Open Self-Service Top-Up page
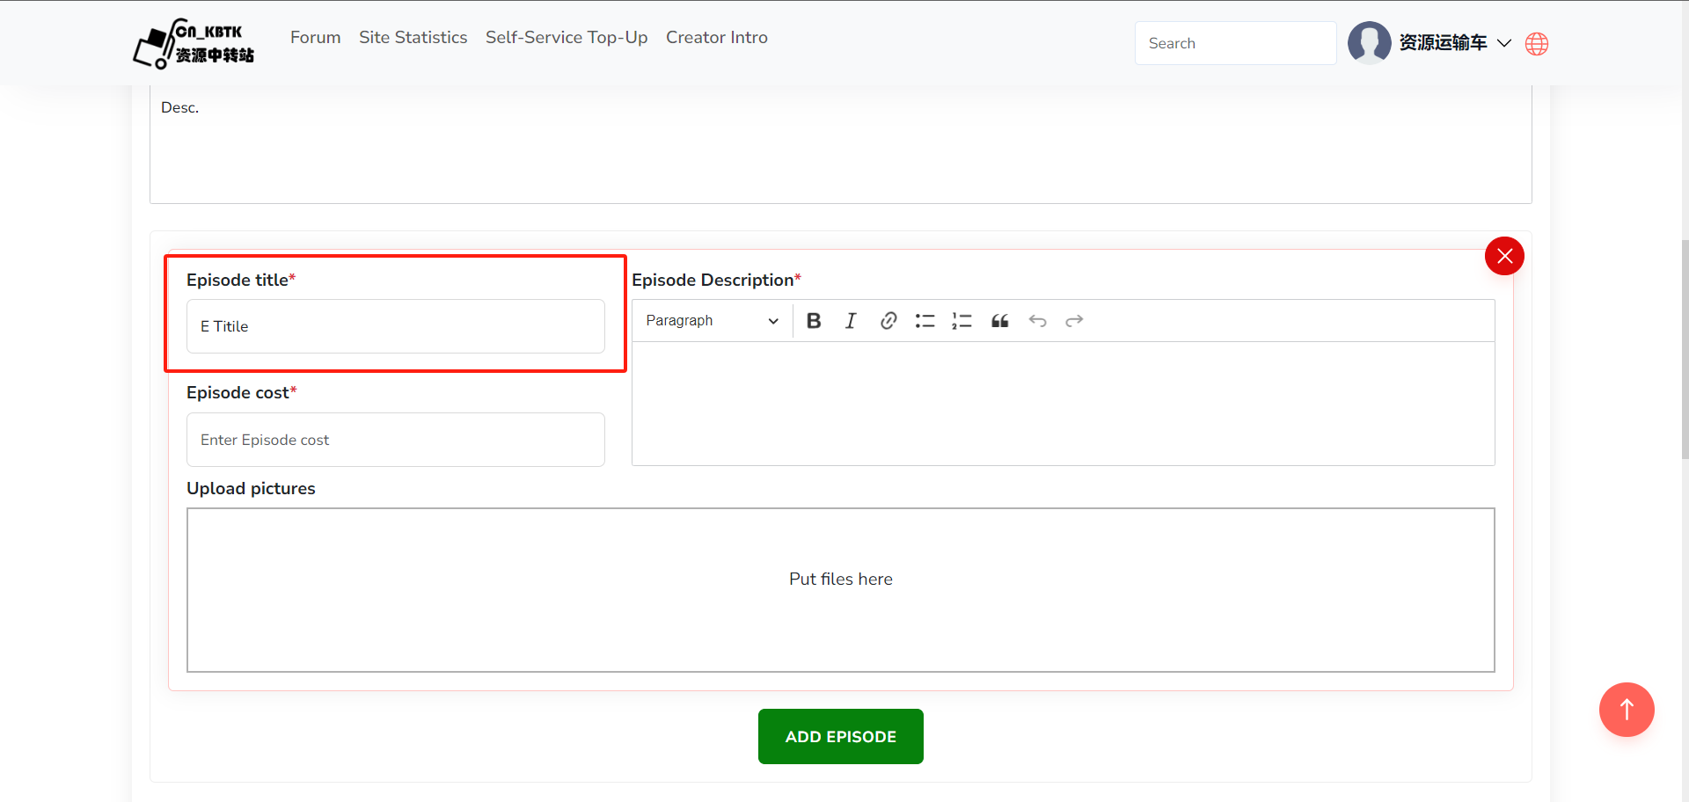 tap(567, 38)
